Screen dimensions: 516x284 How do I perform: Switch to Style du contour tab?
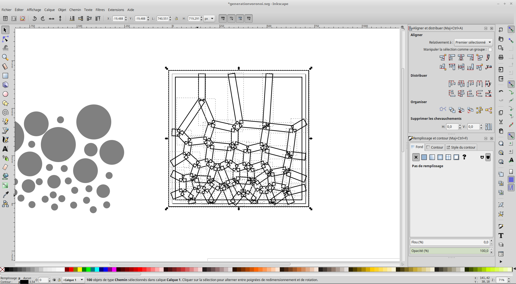point(461,147)
